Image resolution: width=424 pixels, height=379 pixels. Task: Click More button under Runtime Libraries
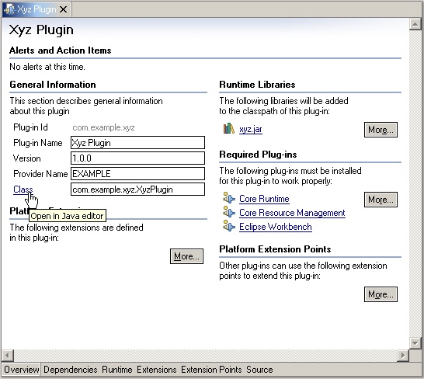click(x=381, y=130)
